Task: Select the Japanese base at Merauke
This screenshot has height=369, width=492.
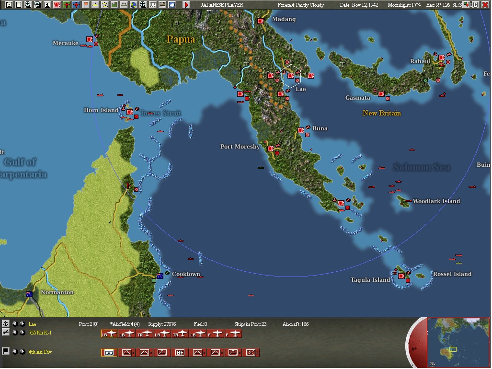Action: point(90,39)
